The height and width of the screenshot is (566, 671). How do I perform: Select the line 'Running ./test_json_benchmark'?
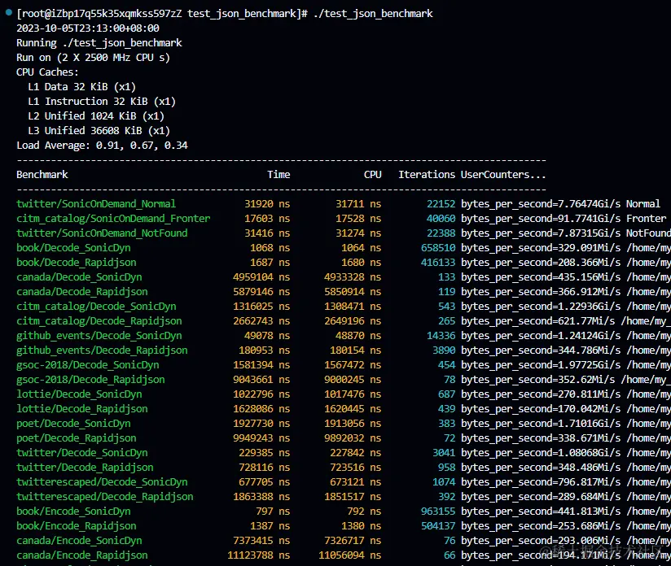(x=99, y=43)
